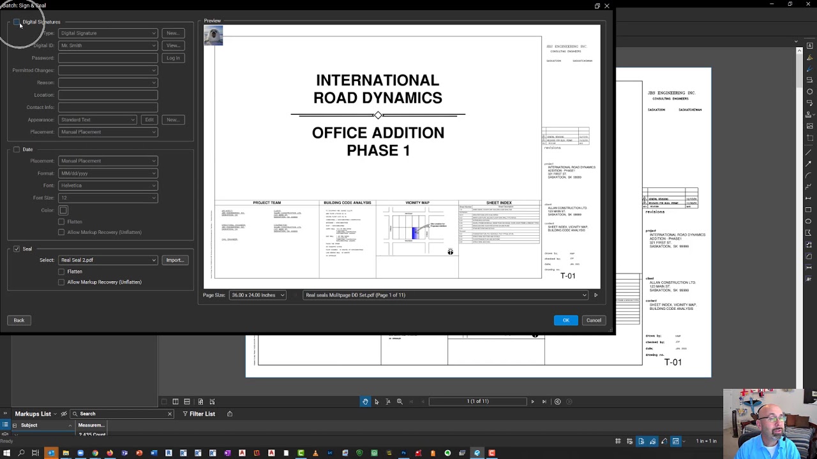Select the Dimension tool in right toolbar

(809, 198)
